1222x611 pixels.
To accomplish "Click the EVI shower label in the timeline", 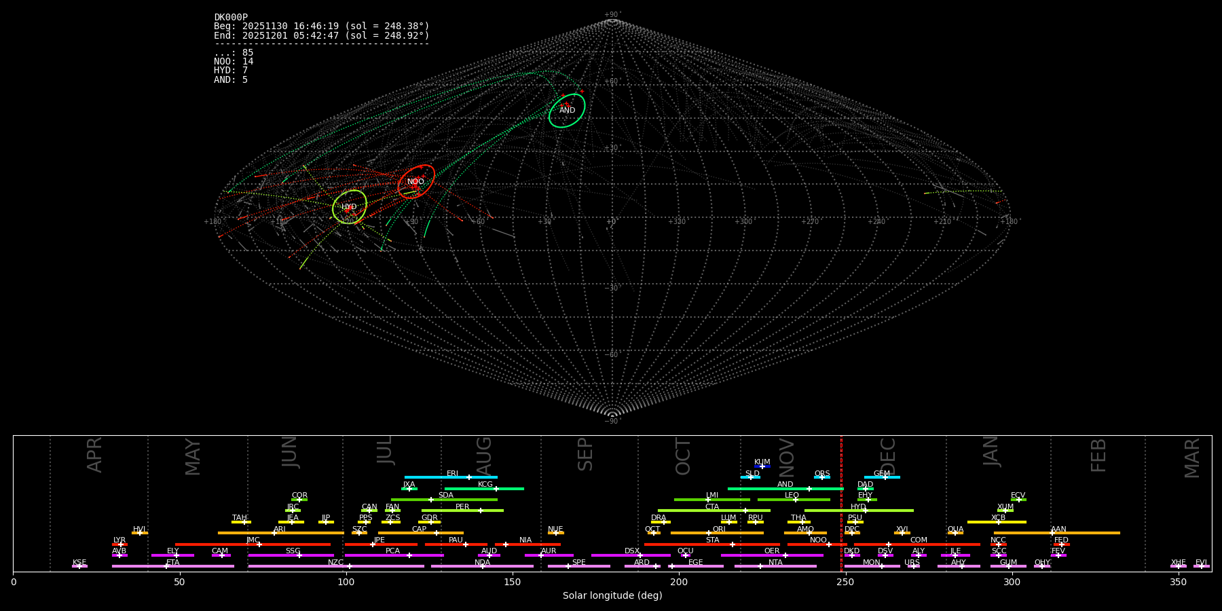I will point(1201,563).
